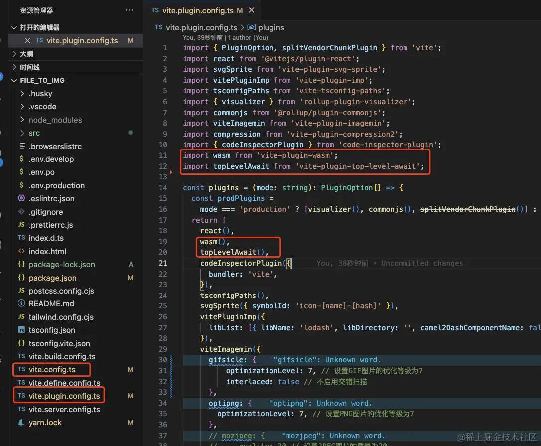This screenshot has width=541, height=446.
Task: Expand the 大纲 outline section
Action: click(x=14, y=54)
